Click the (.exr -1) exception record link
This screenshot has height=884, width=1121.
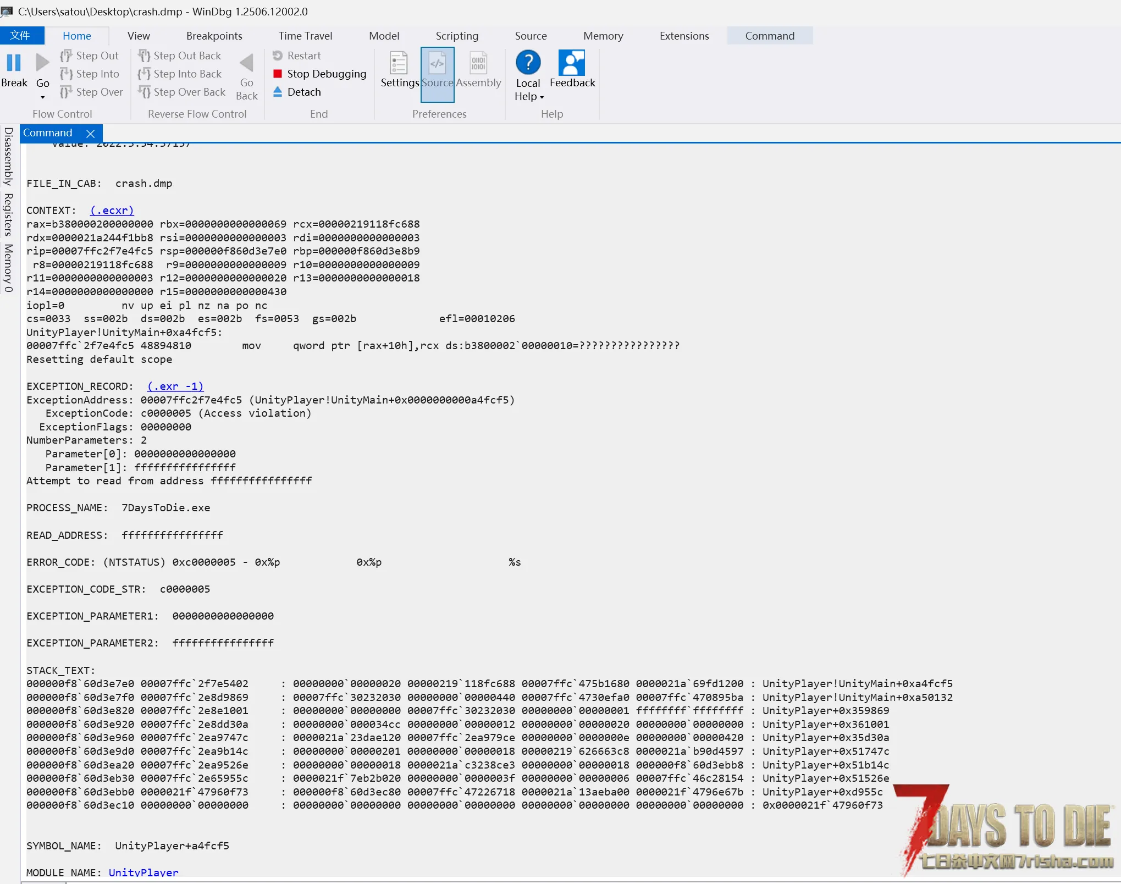[175, 386]
